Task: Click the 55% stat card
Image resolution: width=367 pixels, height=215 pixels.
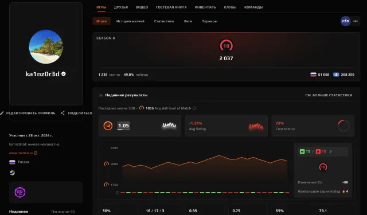Action: click(291, 210)
